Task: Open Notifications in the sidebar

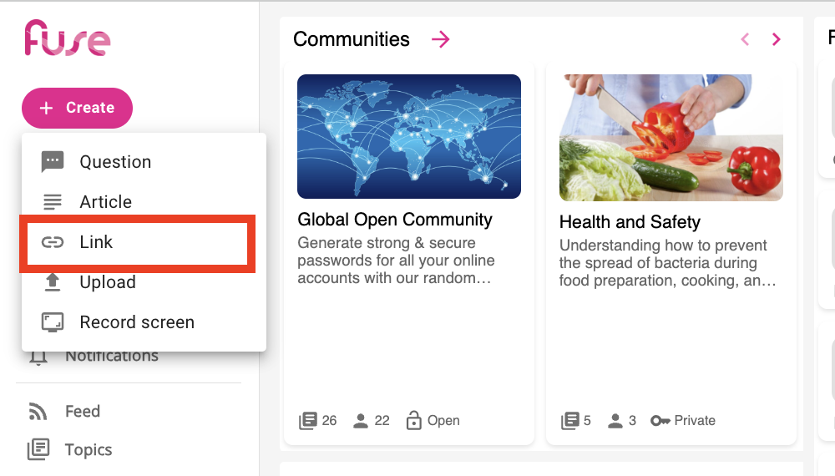Action: click(x=112, y=357)
